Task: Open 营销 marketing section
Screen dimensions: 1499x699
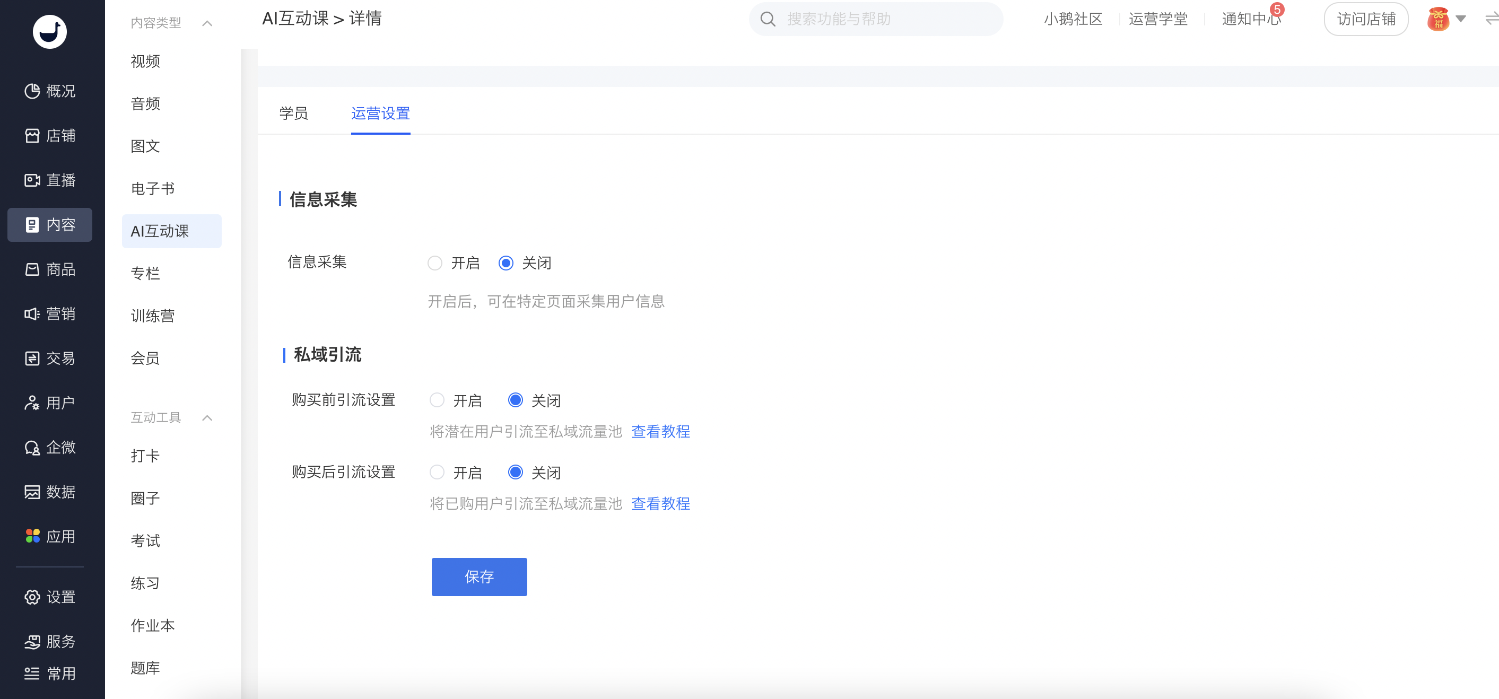Action: pos(50,314)
